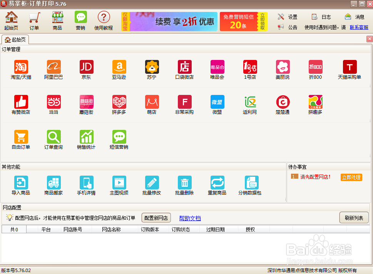
Task: Open the 营销 marketing toolbar item
Action: [x=80, y=21]
